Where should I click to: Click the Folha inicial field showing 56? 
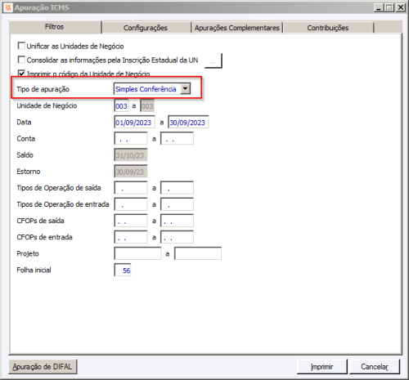coord(123,270)
